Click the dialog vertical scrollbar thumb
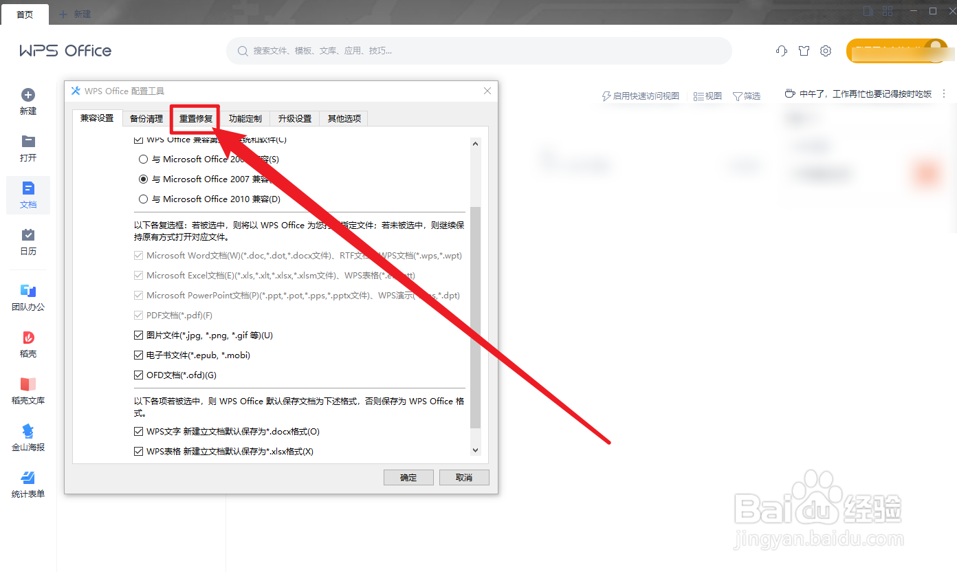Screen dimensions: 957x572 pos(475,318)
